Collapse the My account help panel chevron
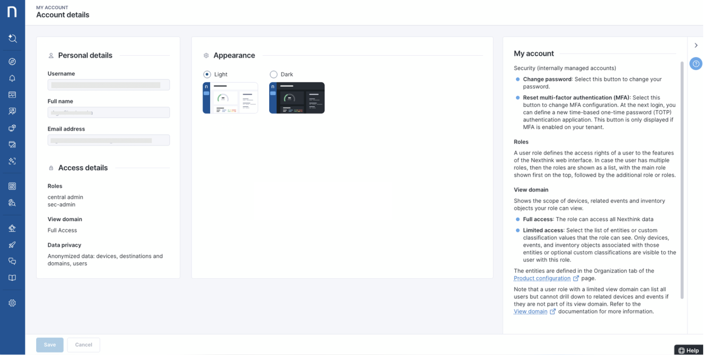 pos(696,45)
